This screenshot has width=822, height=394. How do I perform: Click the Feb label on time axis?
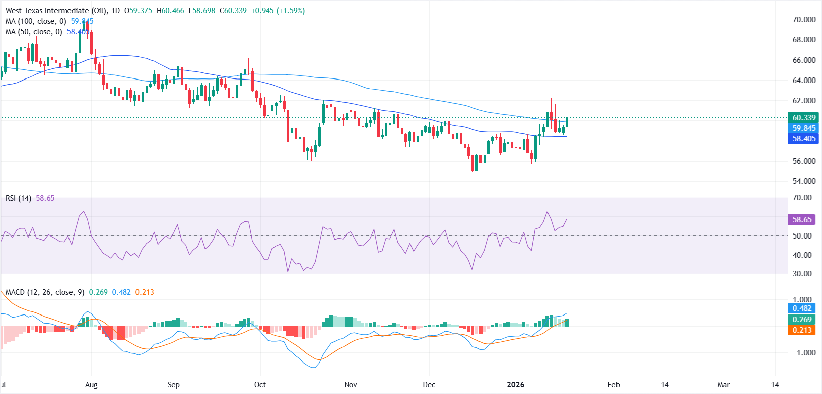coord(613,385)
